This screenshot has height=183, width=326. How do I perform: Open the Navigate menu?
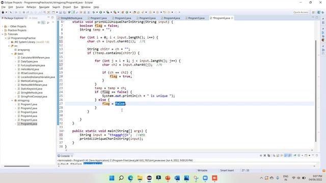tap(44, 7)
